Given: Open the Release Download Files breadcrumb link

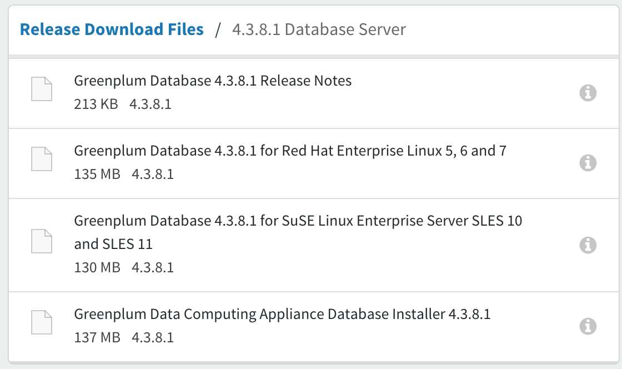Looking at the screenshot, I should click(112, 29).
